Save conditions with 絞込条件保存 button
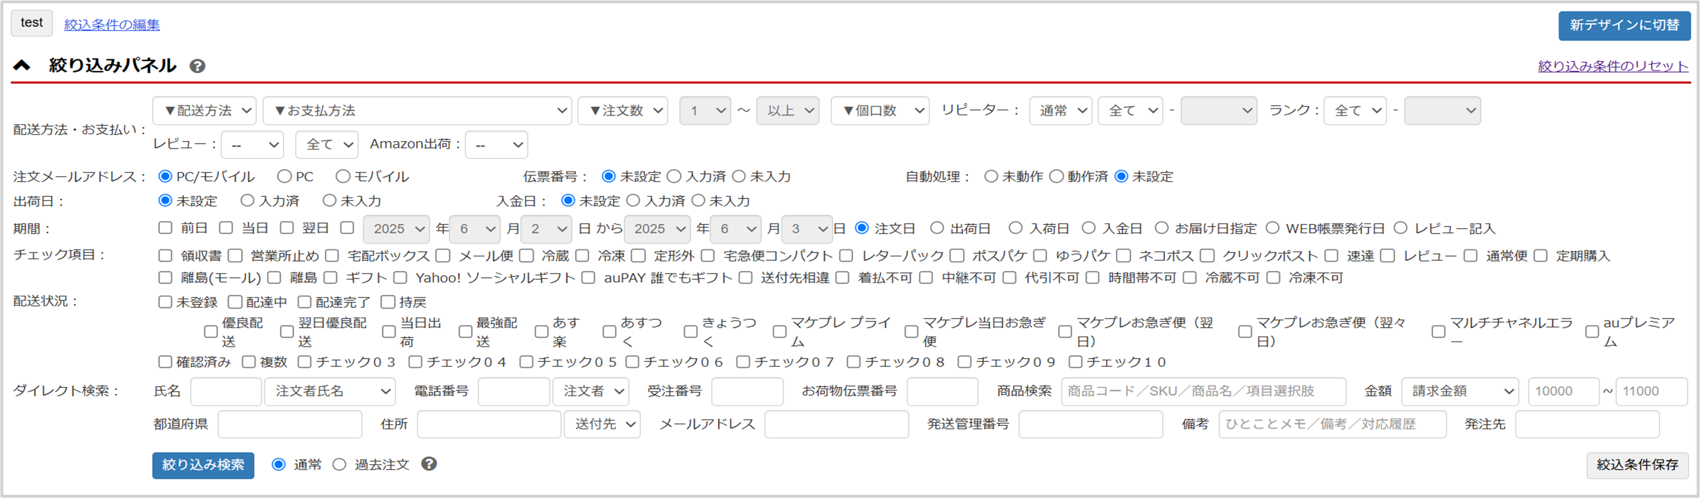 1637,465
